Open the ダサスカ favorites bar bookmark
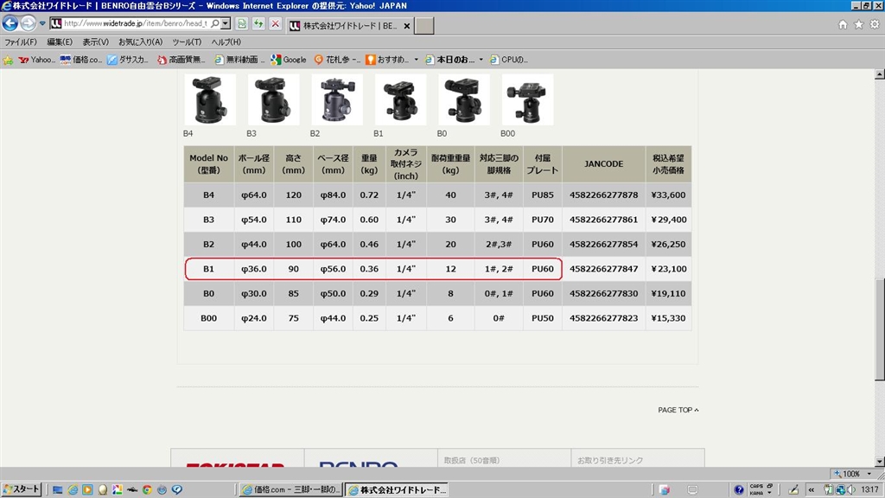885x498 pixels. (x=128, y=60)
